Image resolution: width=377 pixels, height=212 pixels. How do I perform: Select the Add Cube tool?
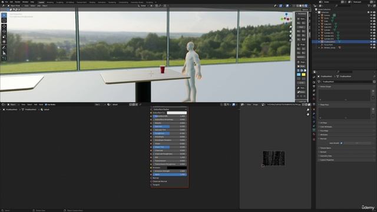coord(4,58)
